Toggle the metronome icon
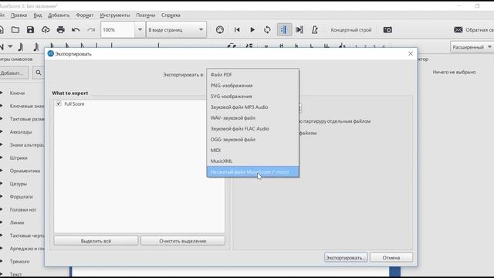Screen dimensions: 494x278 (315, 29)
